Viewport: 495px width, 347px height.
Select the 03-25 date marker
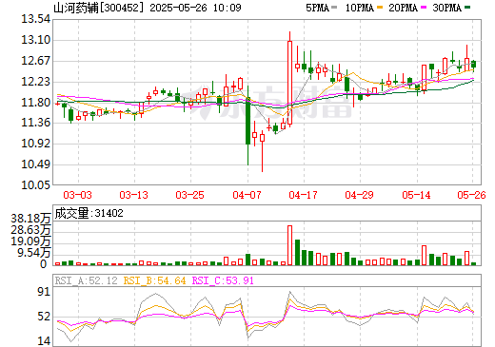tap(189, 195)
